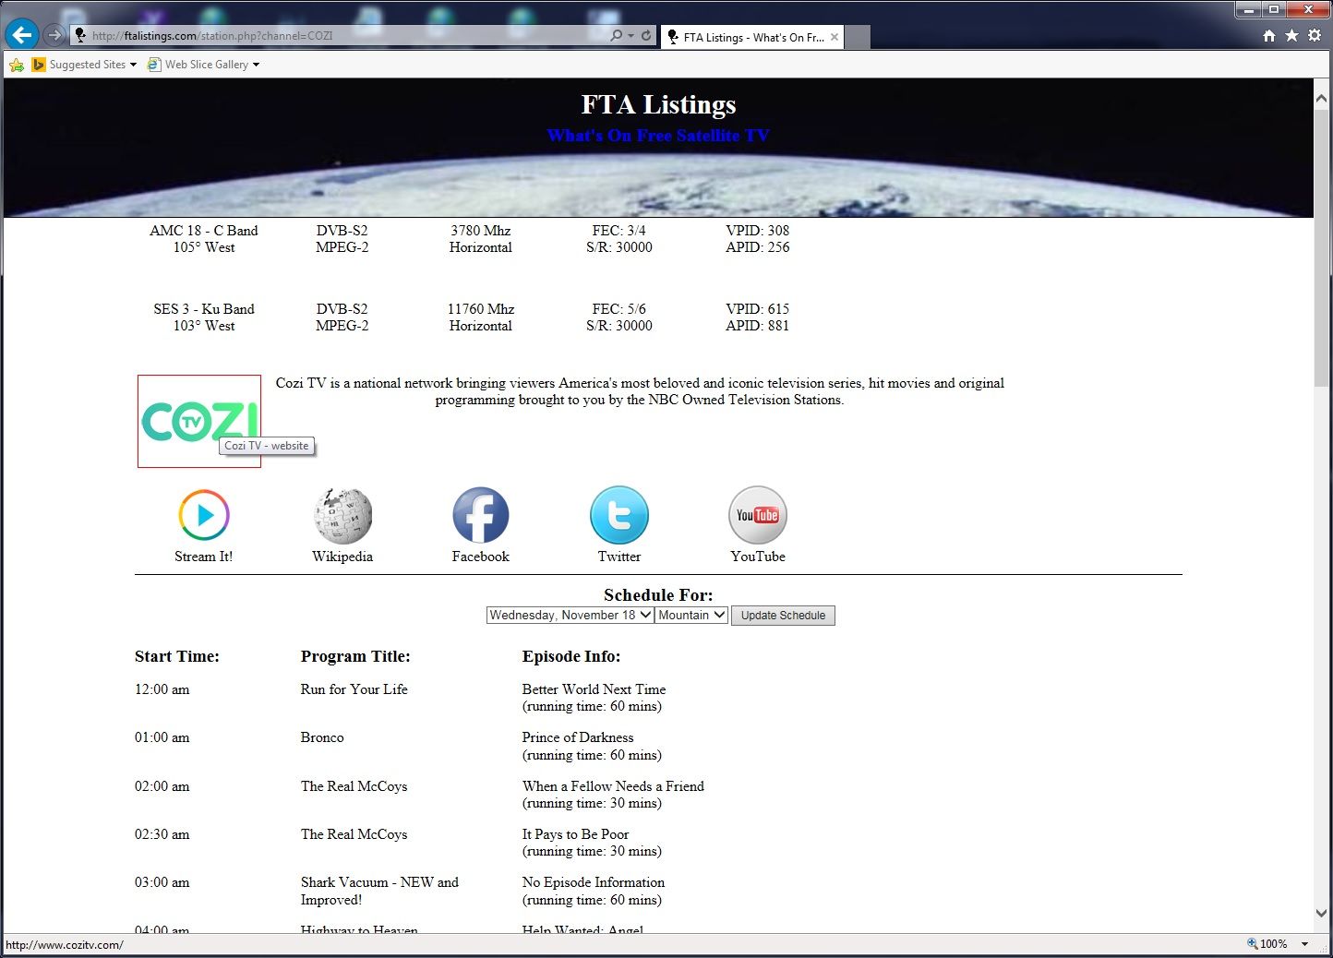Open the zoom level 100% dropdown arrow
The image size is (1333, 958).
pos(1305,944)
